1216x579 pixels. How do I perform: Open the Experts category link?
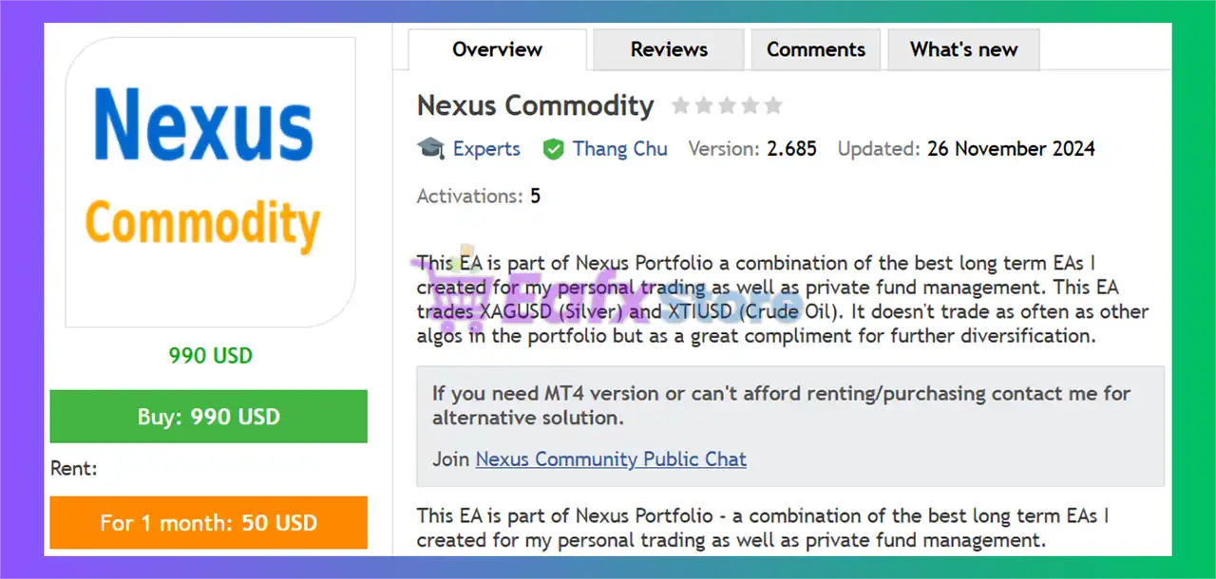pyautogui.click(x=486, y=149)
